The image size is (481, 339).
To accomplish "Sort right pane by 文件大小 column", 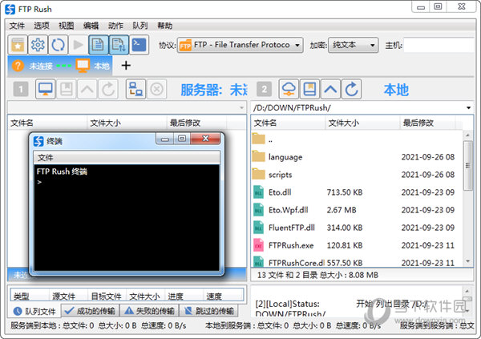I will pyautogui.click(x=362, y=123).
